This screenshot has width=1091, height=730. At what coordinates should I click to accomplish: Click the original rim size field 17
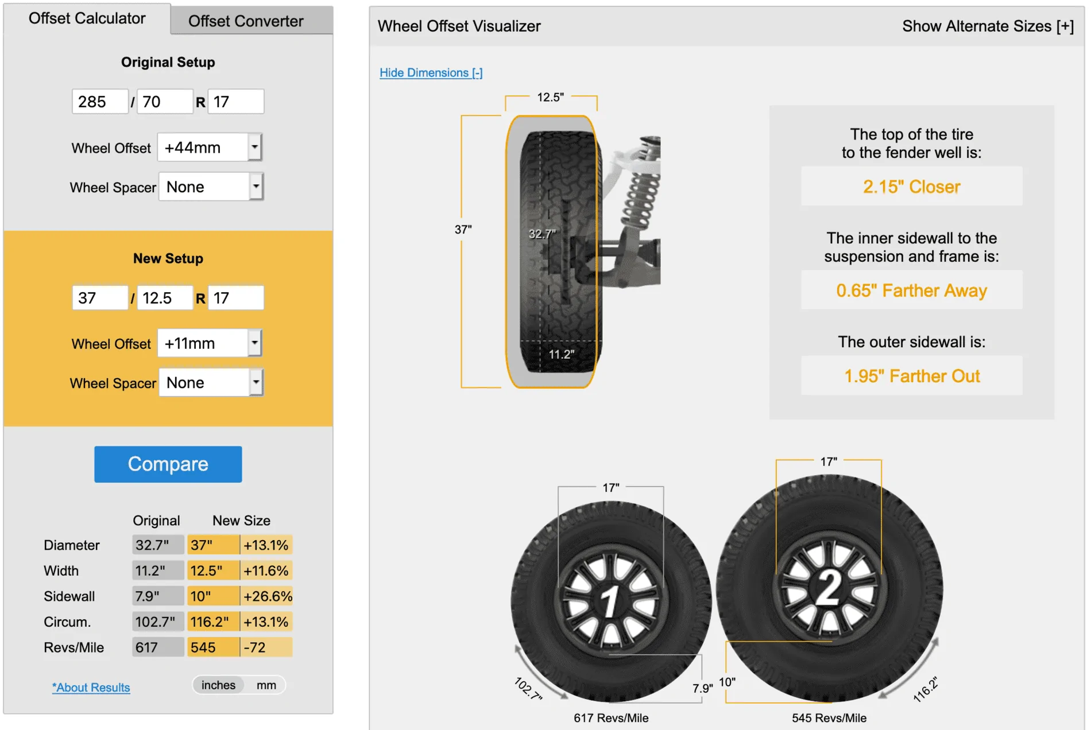point(235,102)
